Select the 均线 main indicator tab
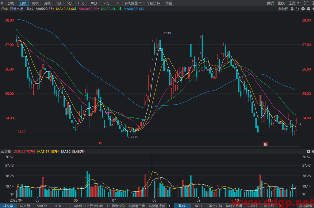The image size is (314, 208). coord(182,206)
